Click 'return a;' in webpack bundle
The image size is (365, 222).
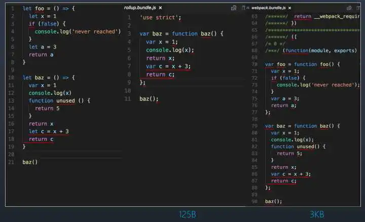pos(283,105)
